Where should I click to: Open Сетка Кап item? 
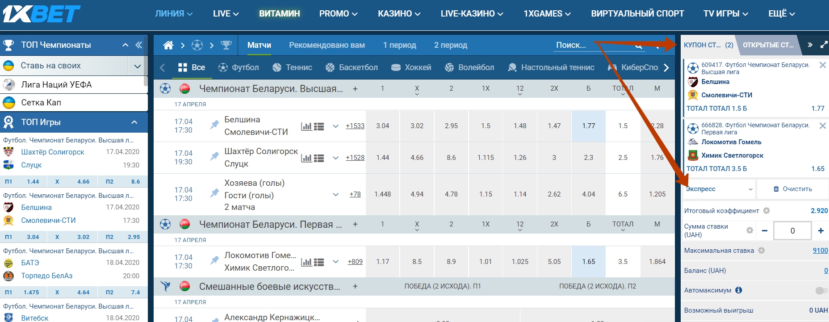(74, 103)
